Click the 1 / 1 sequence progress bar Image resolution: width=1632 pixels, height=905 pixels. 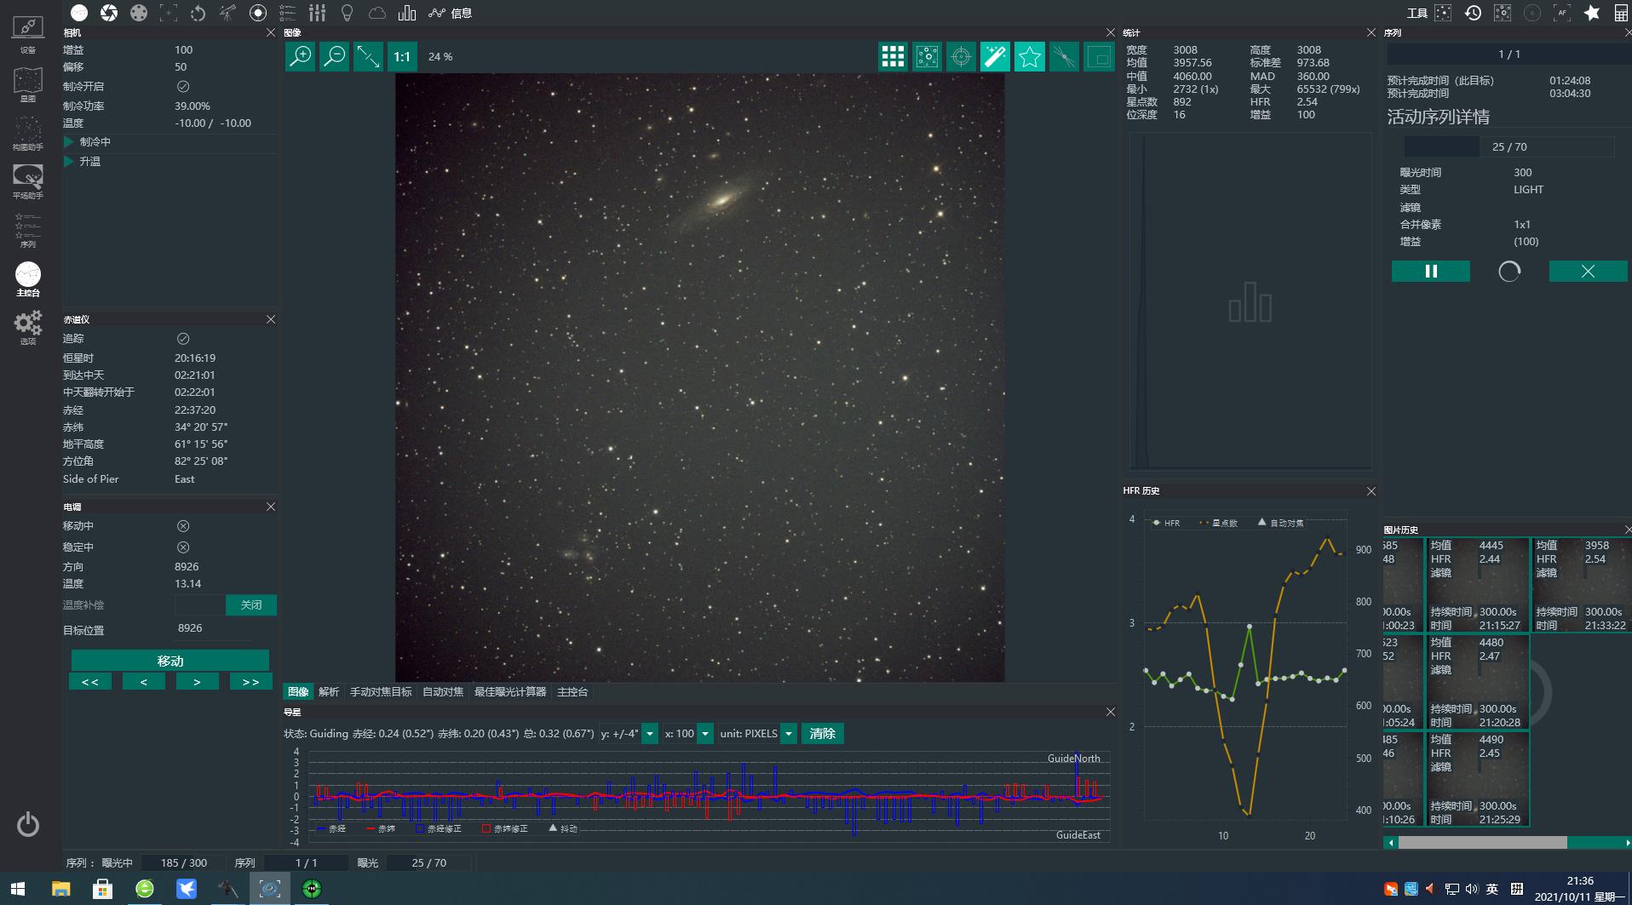click(1509, 54)
